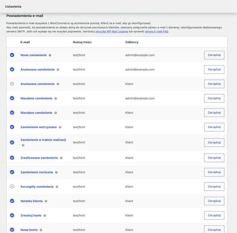Click Zarządzaj for Nieudane zamówienie Klient row

(x=214, y=113)
